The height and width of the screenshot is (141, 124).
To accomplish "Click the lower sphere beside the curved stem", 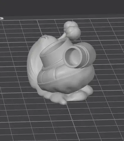I will [x=74, y=33].
